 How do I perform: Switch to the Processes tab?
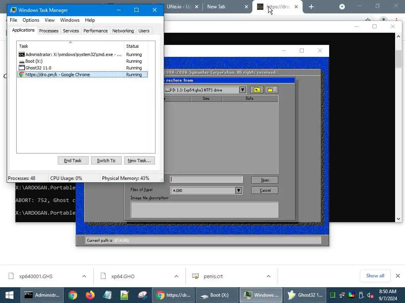point(49,31)
